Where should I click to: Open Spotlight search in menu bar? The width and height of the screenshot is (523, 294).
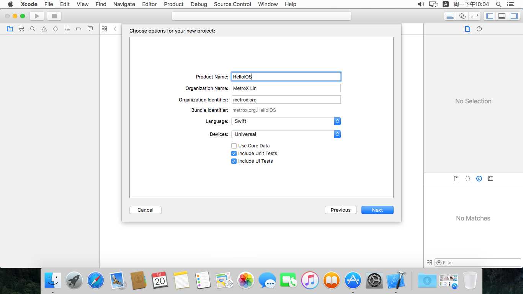[x=498, y=4]
